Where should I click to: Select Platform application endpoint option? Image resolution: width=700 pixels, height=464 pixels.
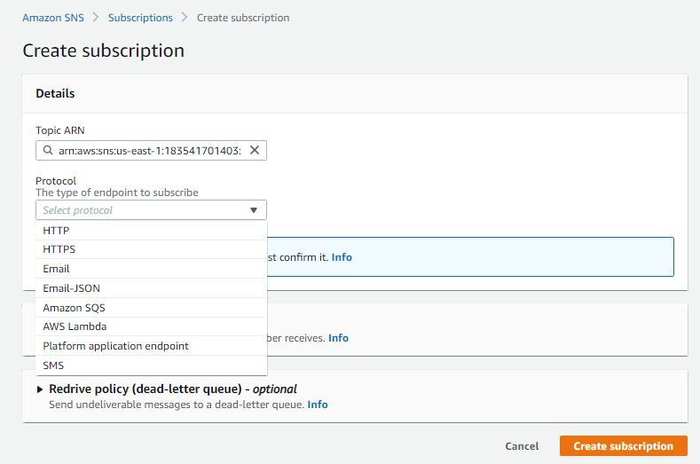click(x=151, y=346)
